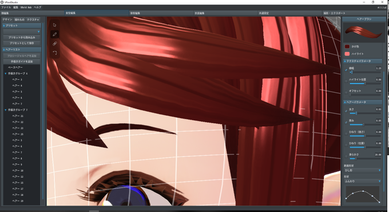Switch to the 衣装編集 tab
This screenshot has height=212, width=389.
(x=225, y=13)
